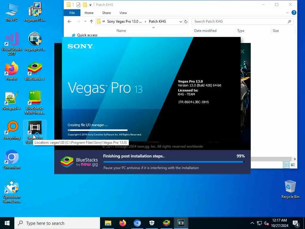Open This PC desktop icon
The height and width of the screenshot is (229, 305).
coord(12,12)
